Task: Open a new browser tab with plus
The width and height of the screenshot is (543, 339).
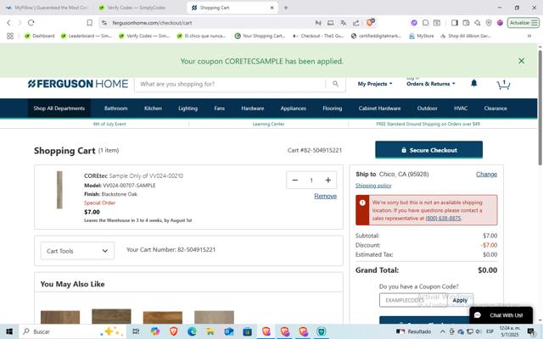Action: tap(286, 8)
